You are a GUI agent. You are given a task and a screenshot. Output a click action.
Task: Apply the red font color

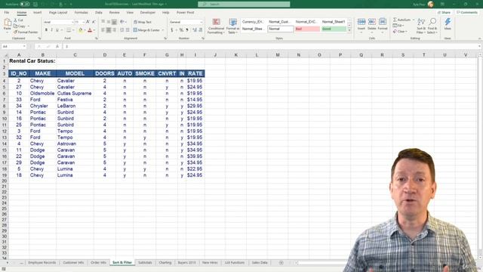[x=90, y=30]
